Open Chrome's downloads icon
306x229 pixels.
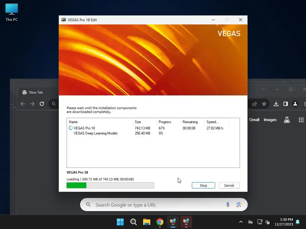[x=276, y=104]
